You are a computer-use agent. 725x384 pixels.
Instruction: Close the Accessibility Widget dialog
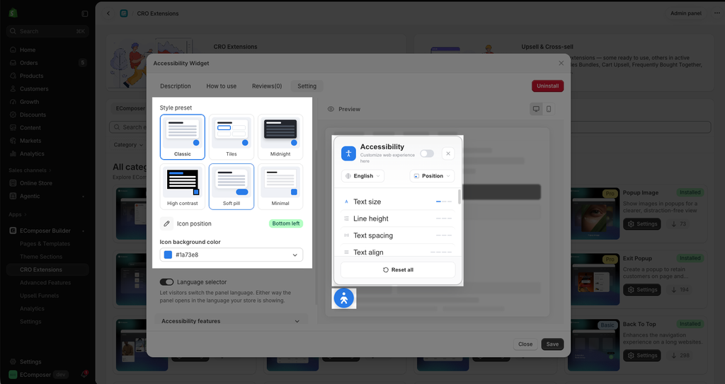pos(561,64)
